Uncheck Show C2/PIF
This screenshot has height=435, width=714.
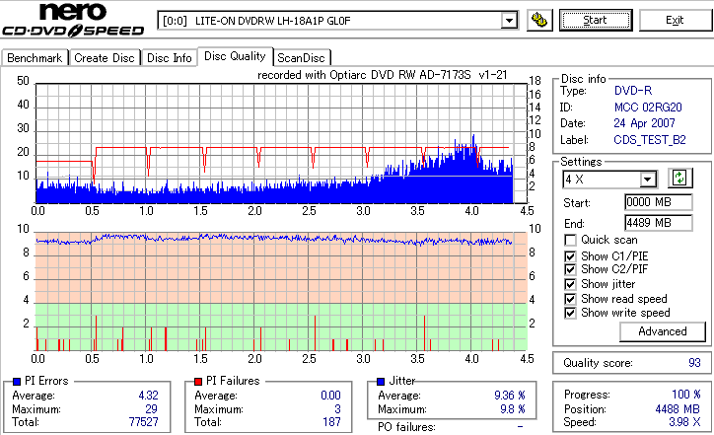pyautogui.click(x=570, y=269)
